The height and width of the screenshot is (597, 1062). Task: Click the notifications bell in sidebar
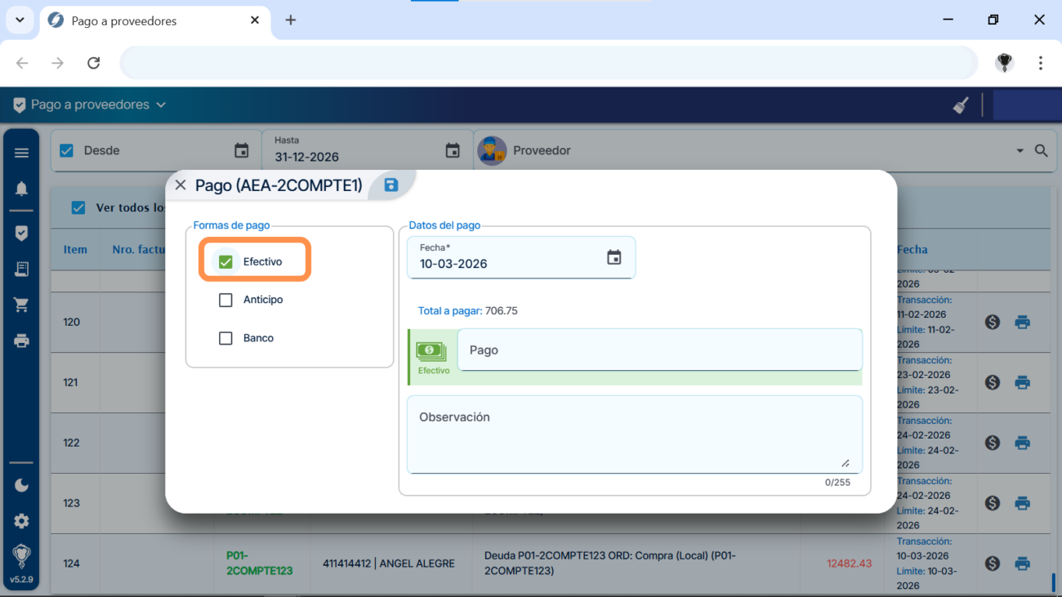(22, 189)
